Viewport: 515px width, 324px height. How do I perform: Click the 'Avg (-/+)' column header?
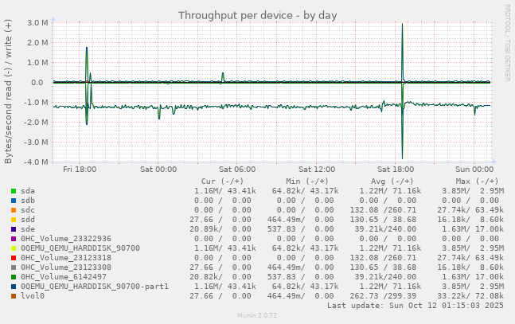392,181
